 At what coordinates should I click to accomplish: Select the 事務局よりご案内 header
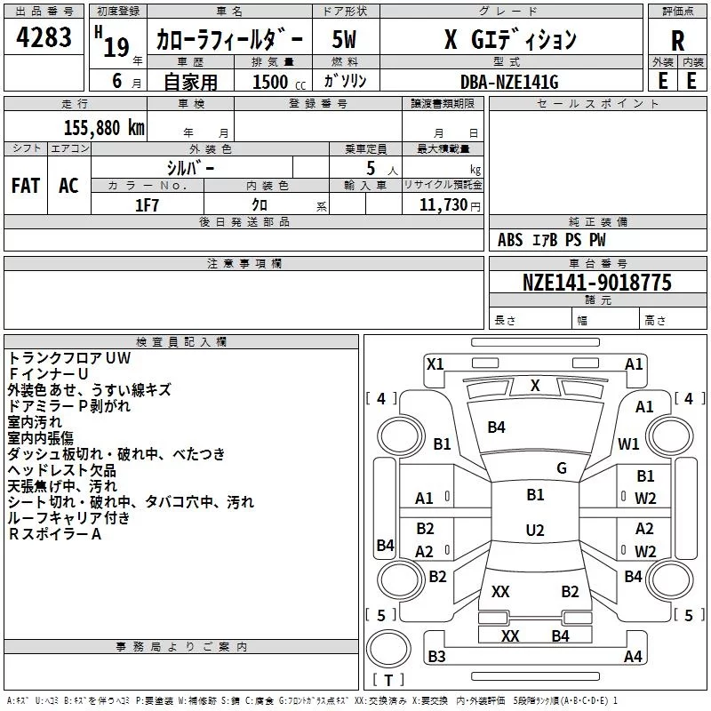tap(181, 647)
